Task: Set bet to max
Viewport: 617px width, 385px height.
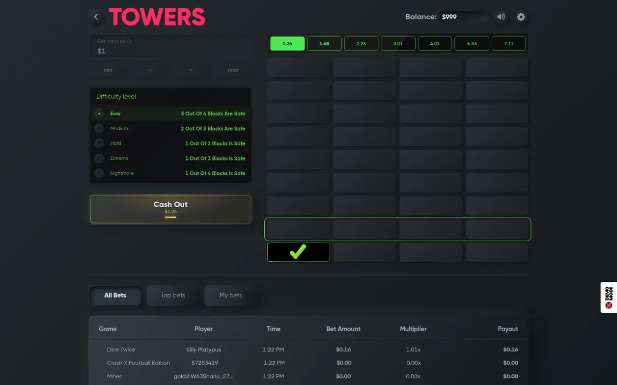Action: click(233, 70)
